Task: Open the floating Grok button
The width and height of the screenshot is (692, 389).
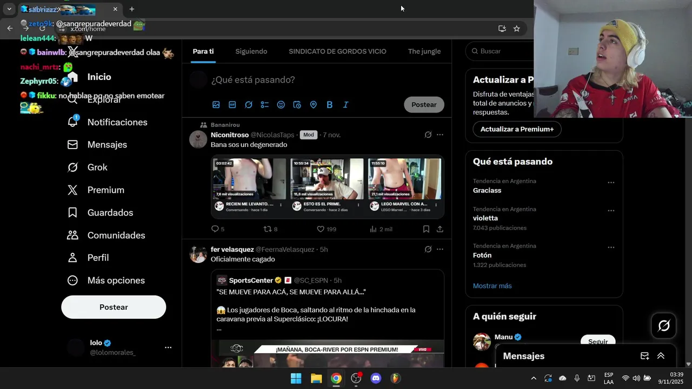Action: [664, 326]
